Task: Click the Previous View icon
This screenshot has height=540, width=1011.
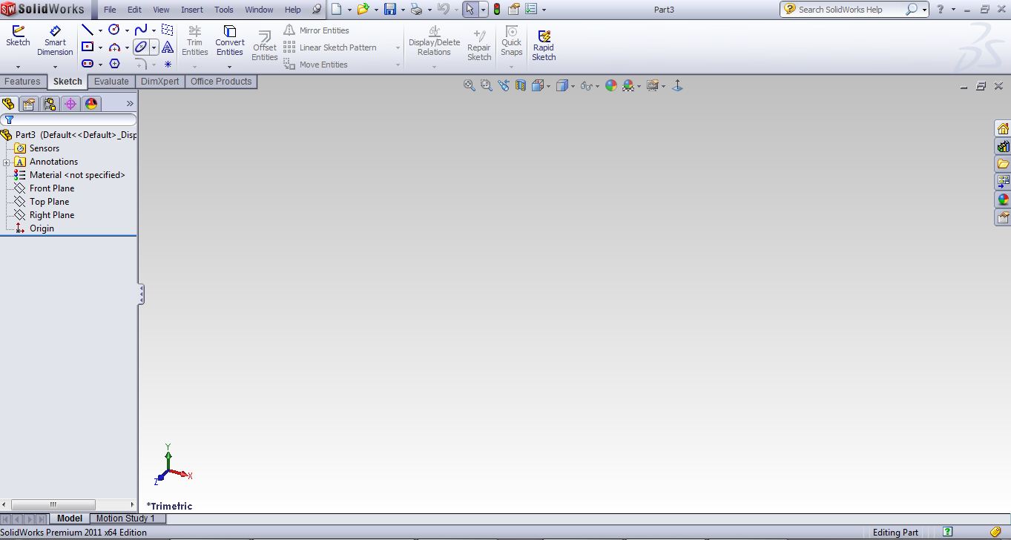Action: (x=504, y=86)
